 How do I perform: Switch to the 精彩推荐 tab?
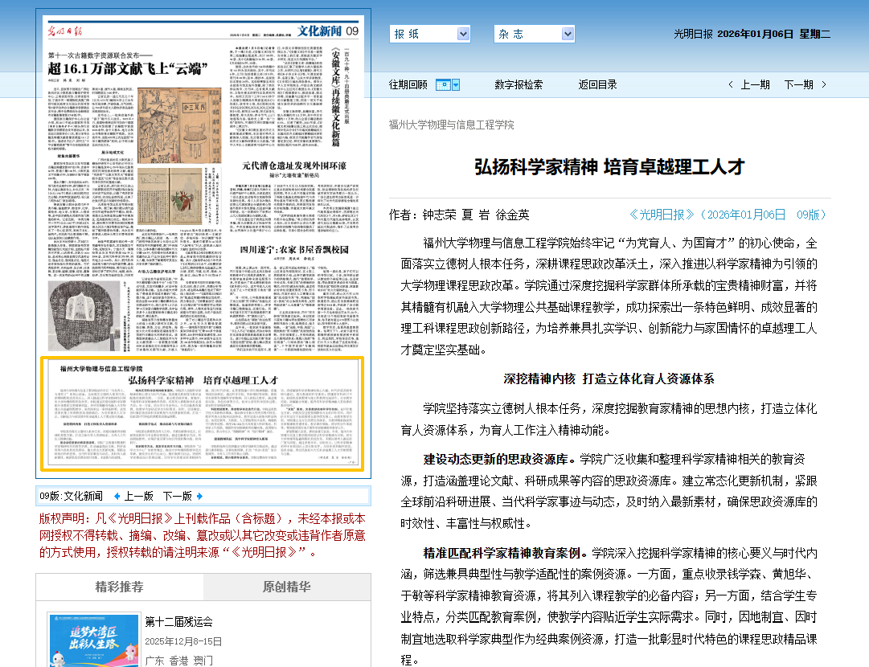pyautogui.click(x=119, y=587)
